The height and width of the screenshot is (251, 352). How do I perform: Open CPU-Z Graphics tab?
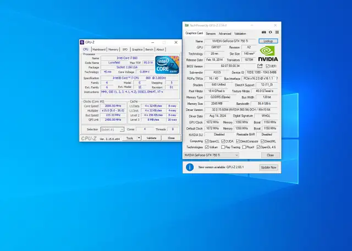click(137, 49)
